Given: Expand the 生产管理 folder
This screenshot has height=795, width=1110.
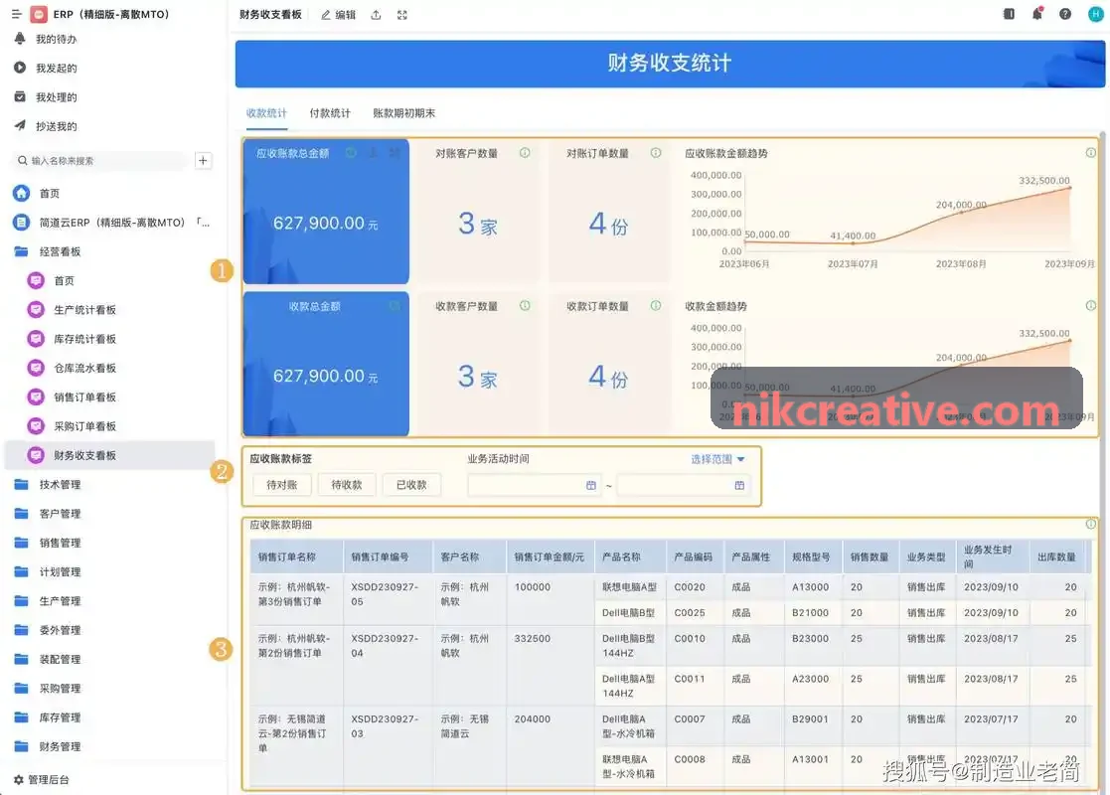Looking at the screenshot, I should tap(61, 600).
